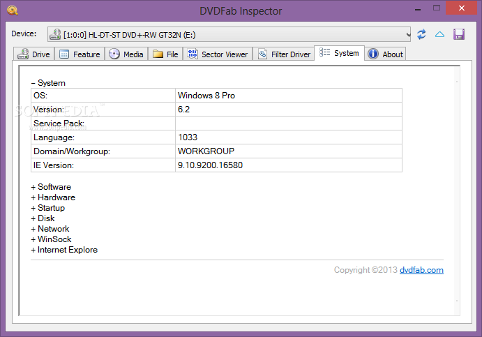This screenshot has height=337, width=482.
Task: Click the OS: label cell
Action: [103, 96]
